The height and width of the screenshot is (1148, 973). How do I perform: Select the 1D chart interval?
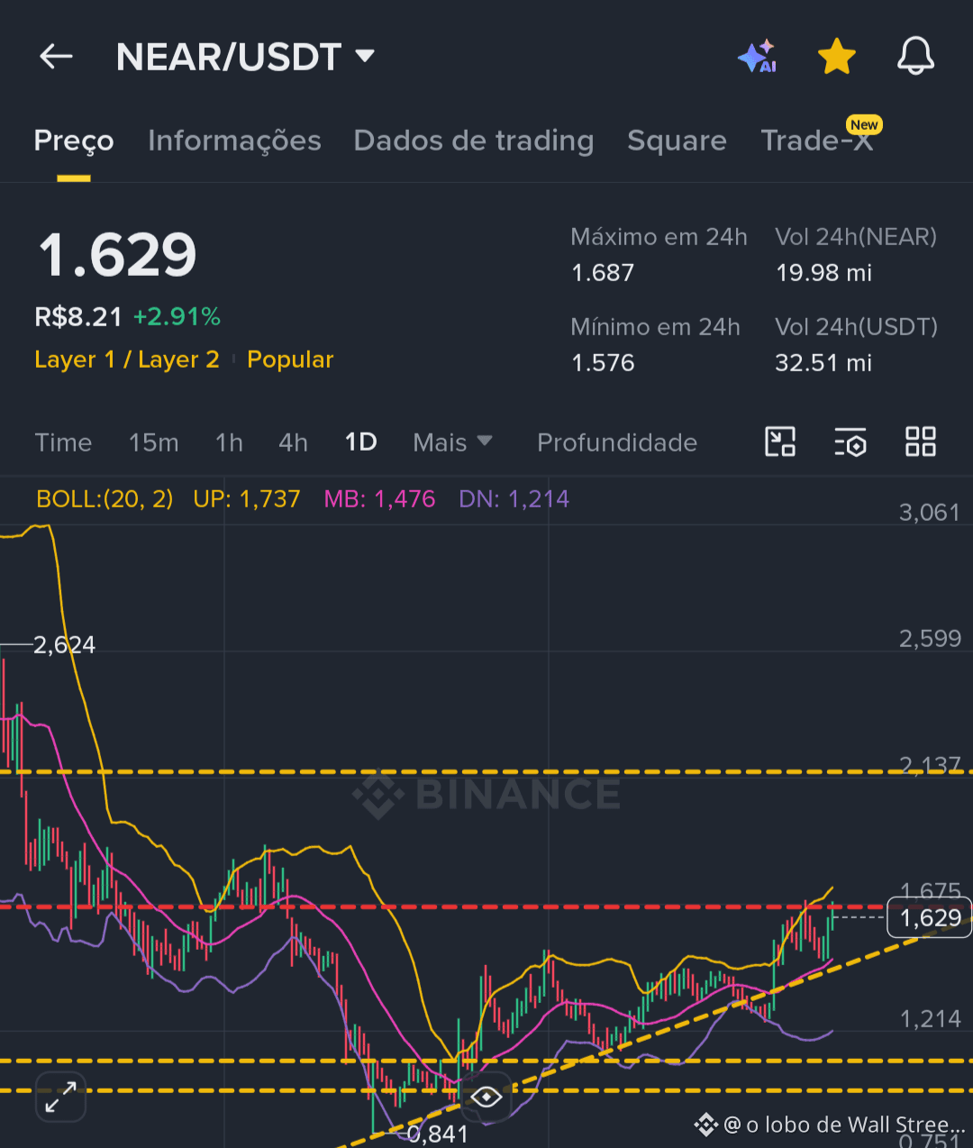360,442
